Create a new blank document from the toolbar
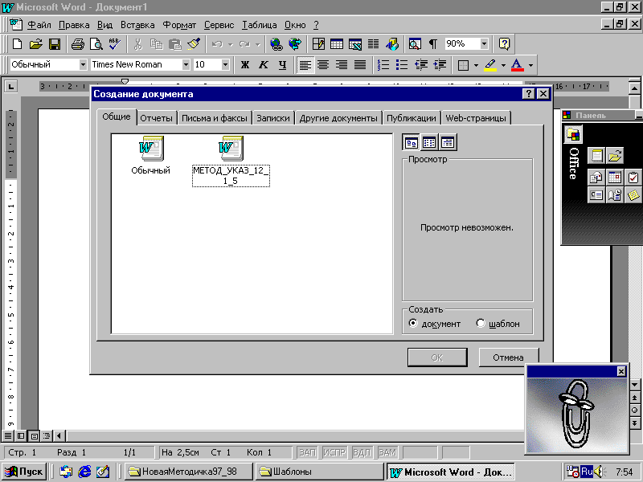Viewport: 643px width, 482px height. pos(17,44)
